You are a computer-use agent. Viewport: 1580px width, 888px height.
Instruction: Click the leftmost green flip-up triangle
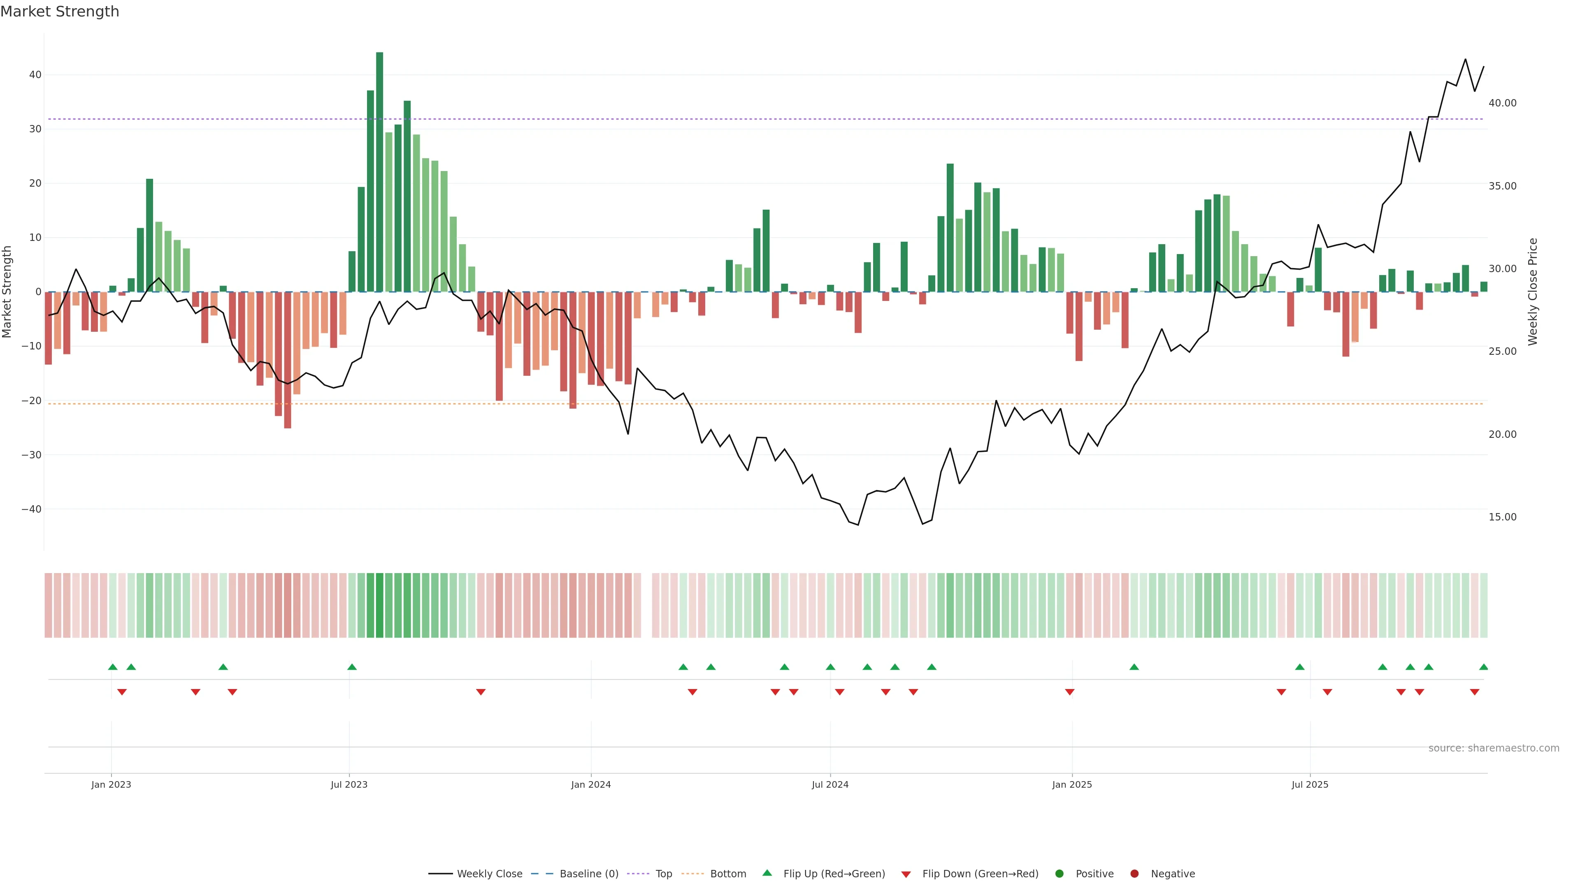click(113, 667)
